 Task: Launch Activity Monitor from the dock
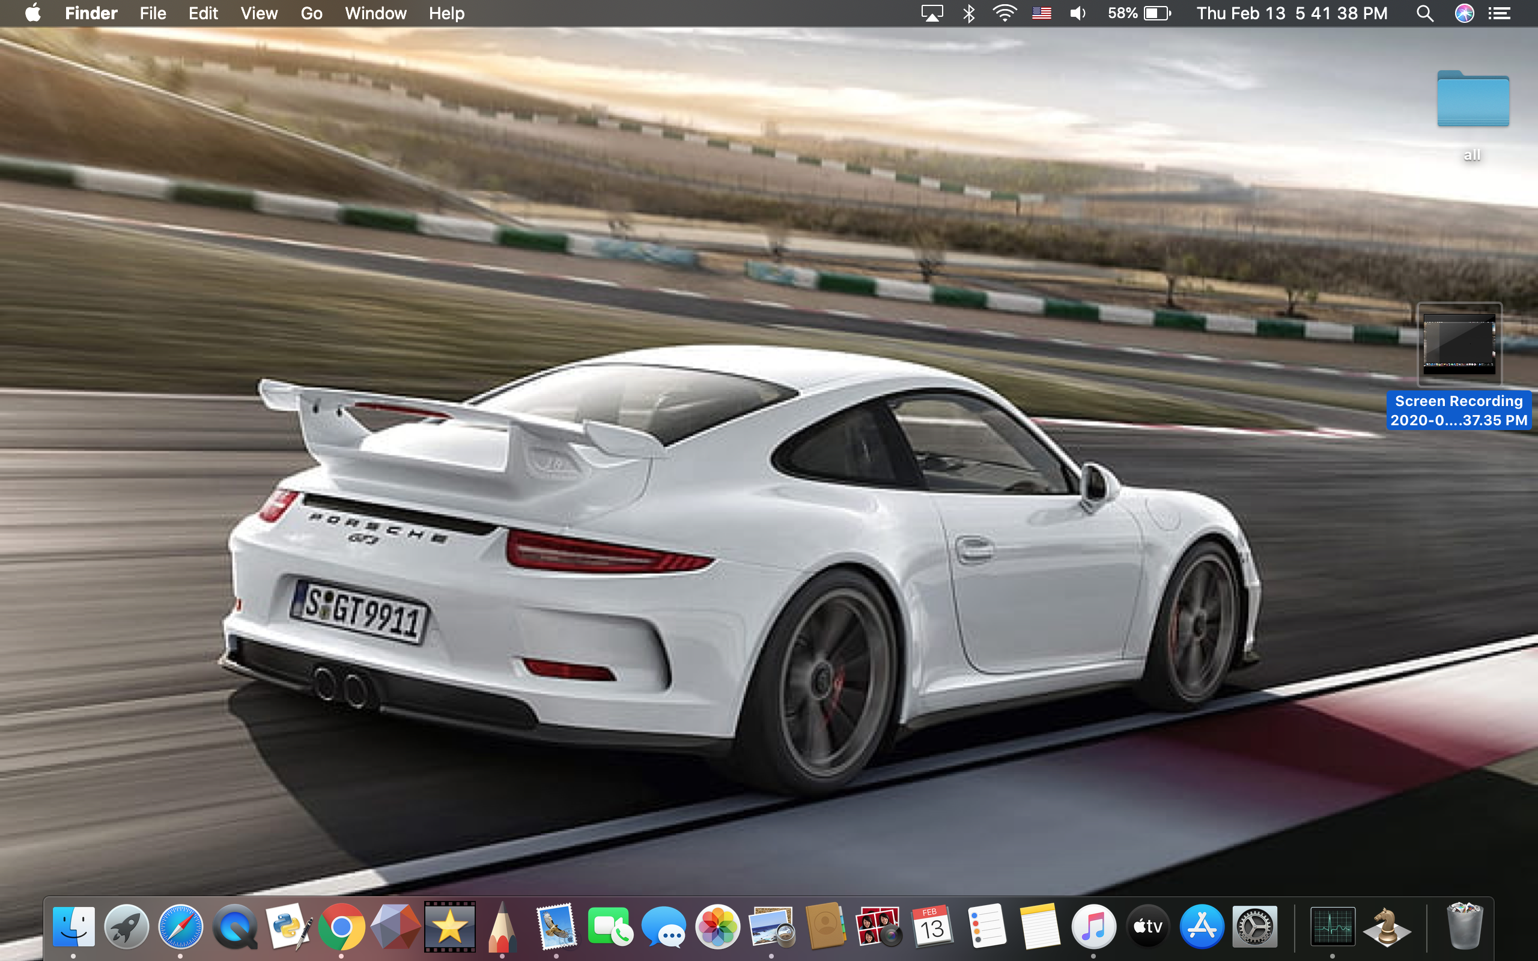(1332, 927)
